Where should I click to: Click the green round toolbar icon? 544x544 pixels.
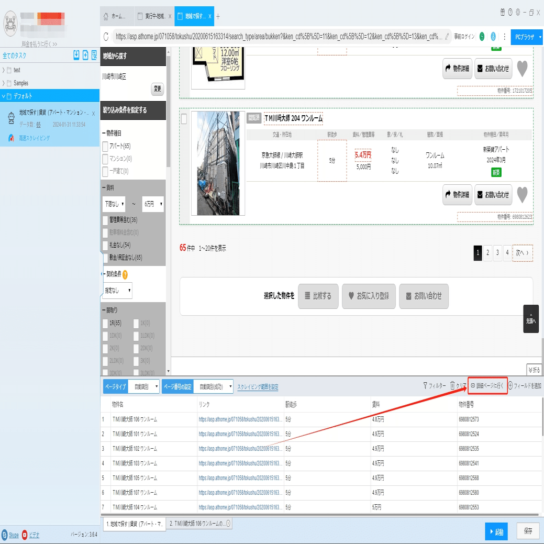click(x=482, y=37)
